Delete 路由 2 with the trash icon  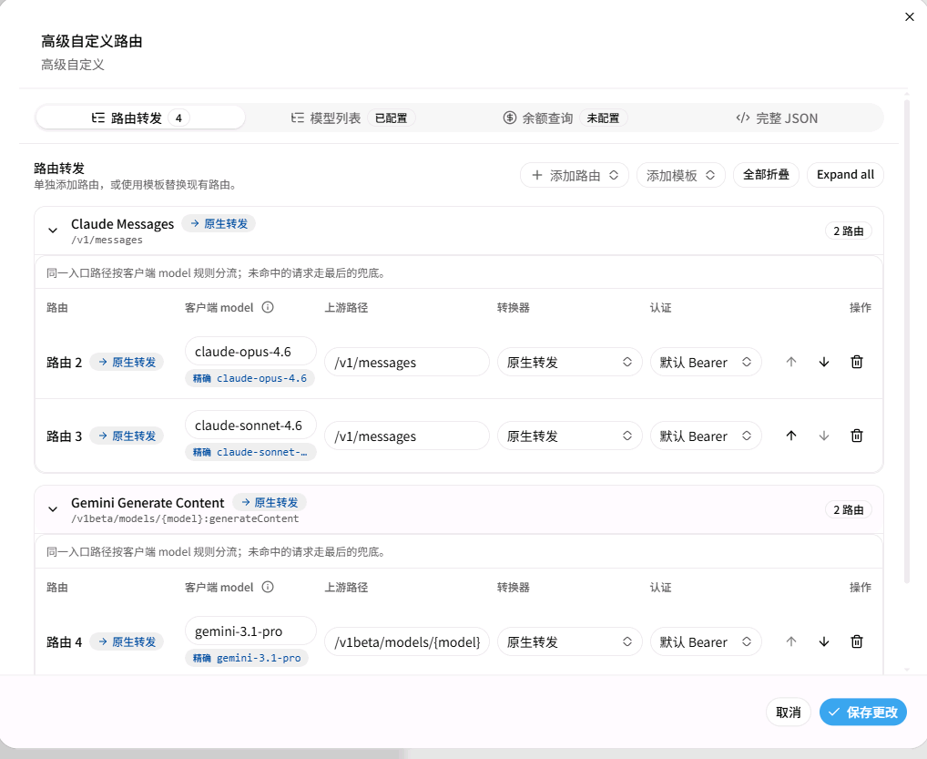pyautogui.click(x=857, y=362)
